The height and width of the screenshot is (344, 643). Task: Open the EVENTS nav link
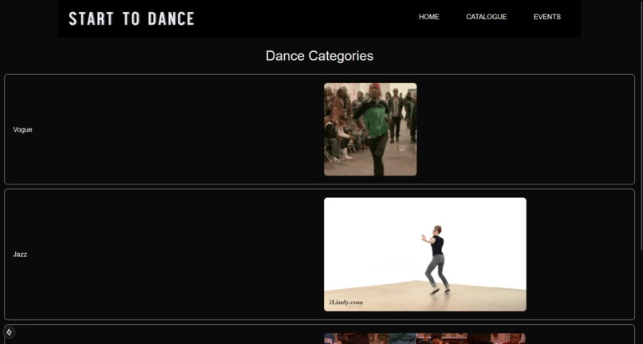(x=547, y=17)
